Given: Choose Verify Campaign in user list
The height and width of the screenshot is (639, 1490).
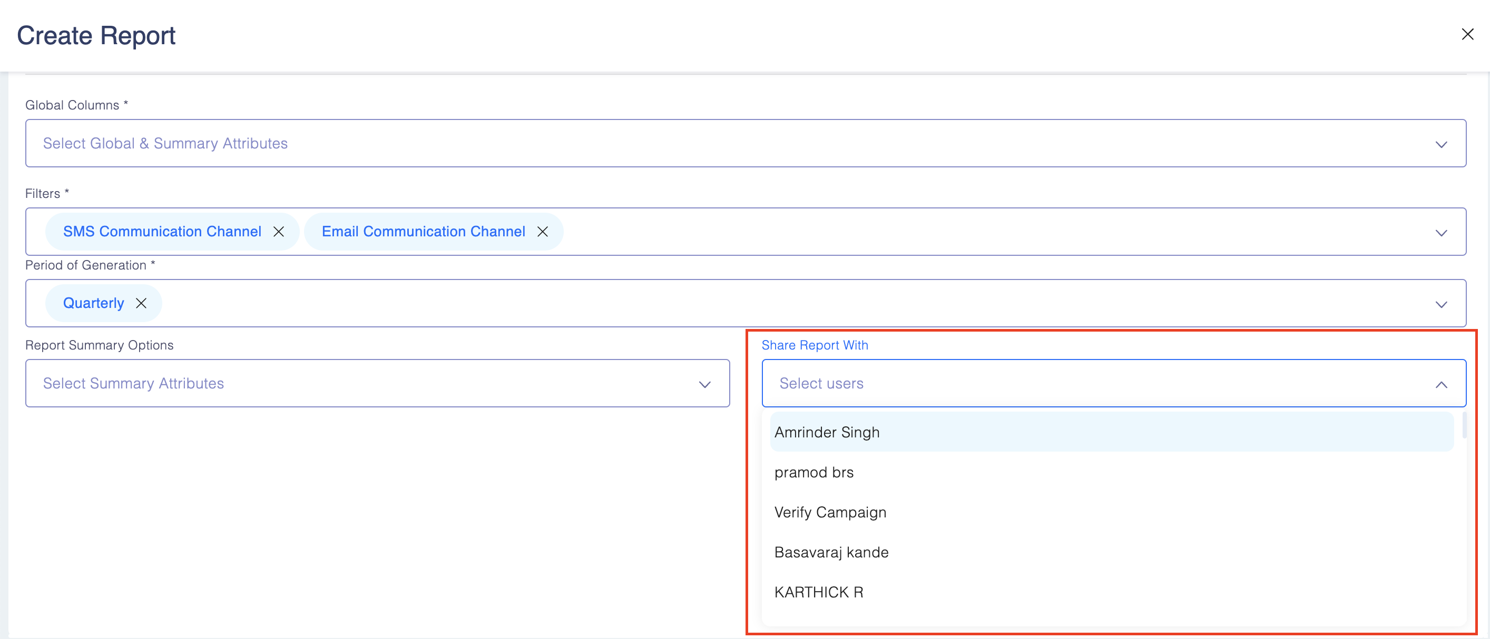Looking at the screenshot, I should coord(829,512).
